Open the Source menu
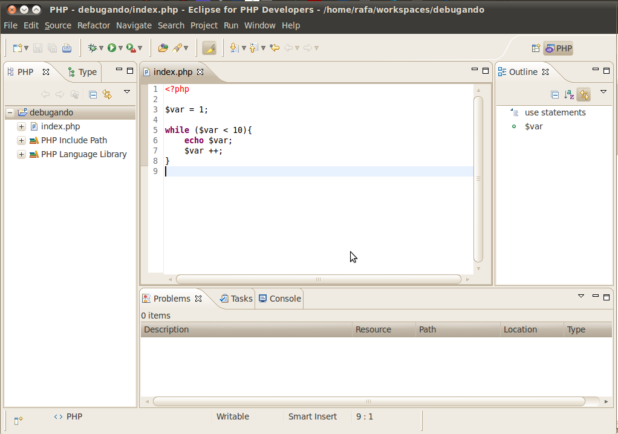The width and height of the screenshot is (618, 434). point(58,25)
